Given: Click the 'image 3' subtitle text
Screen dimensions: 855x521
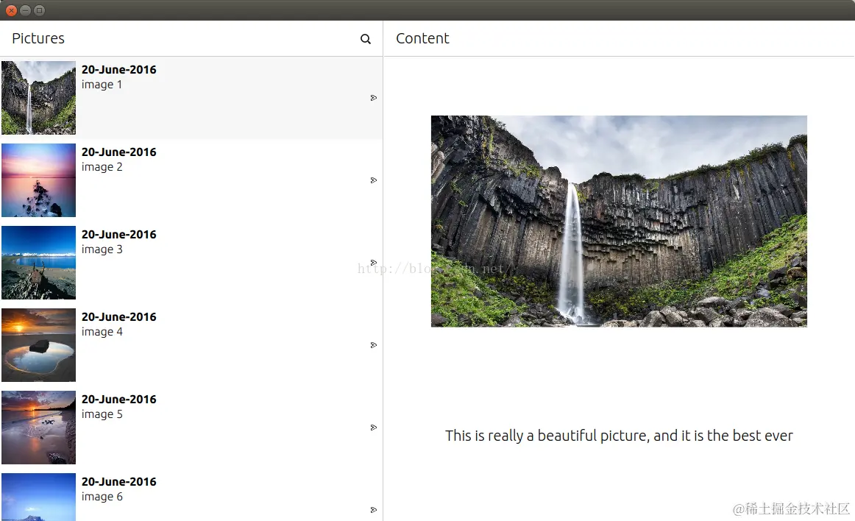Looking at the screenshot, I should [x=102, y=249].
